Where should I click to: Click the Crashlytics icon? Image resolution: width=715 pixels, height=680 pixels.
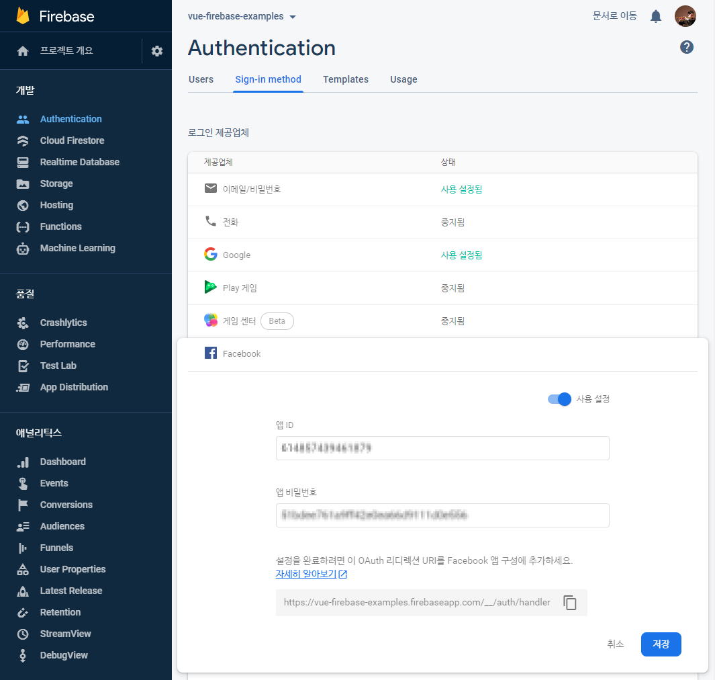[23, 323]
